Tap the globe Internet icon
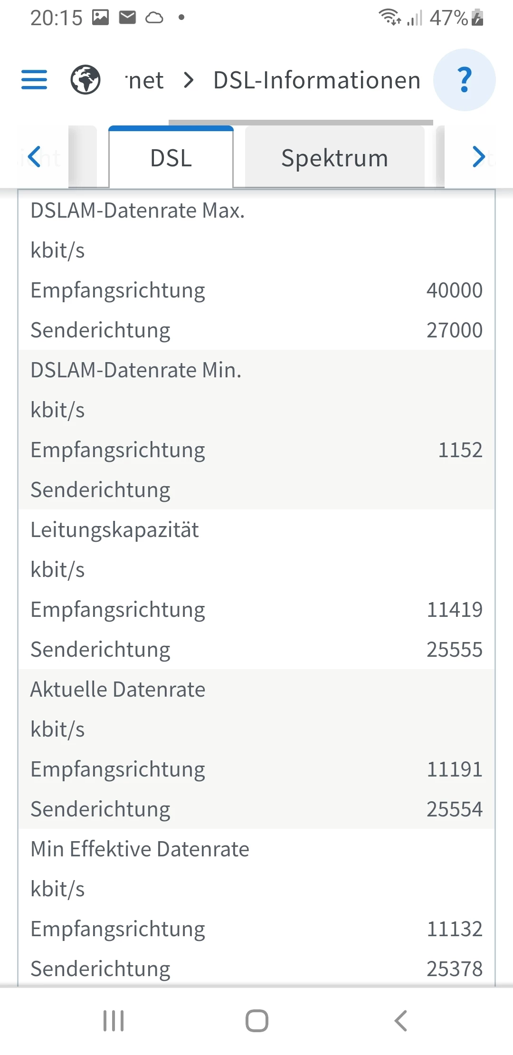This screenshot has width=513, height=1055. pyautogui.click(x=85, y=79)
